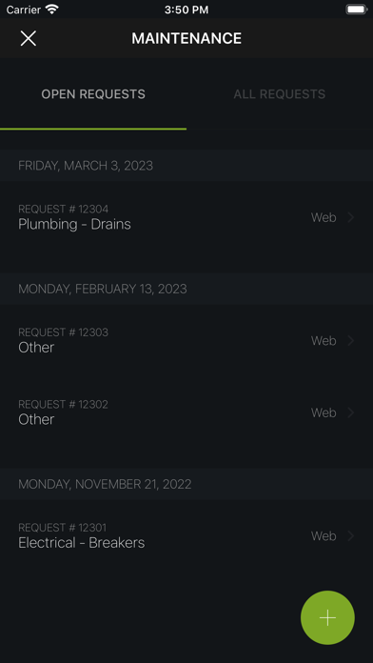Tap the Wi-Fi status icon
The height and width of the screenshot is (663, 373).
(x=52, y=10)
